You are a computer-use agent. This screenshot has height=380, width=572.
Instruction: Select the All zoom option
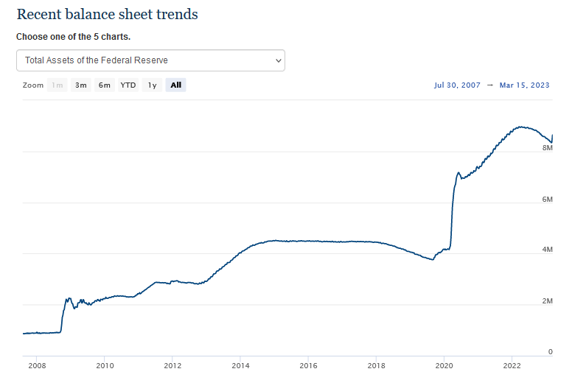coord(175,85)
